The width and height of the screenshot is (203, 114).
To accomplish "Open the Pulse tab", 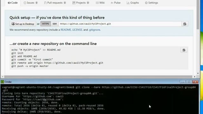I will coord(115,3).
